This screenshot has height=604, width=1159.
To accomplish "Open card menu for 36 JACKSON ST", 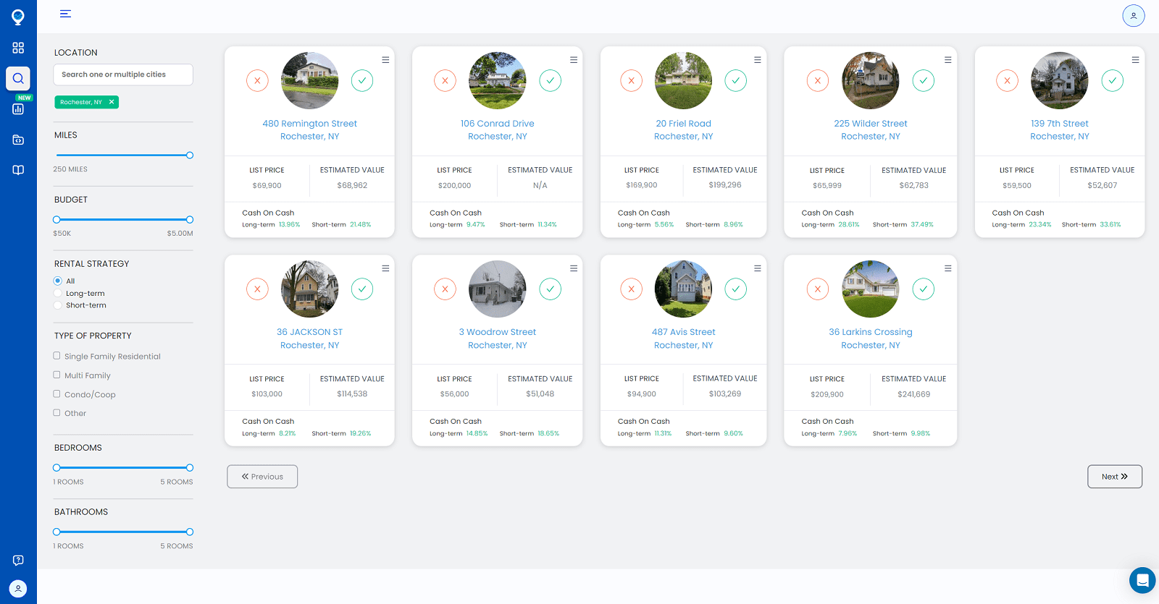I will pos(385,268).
